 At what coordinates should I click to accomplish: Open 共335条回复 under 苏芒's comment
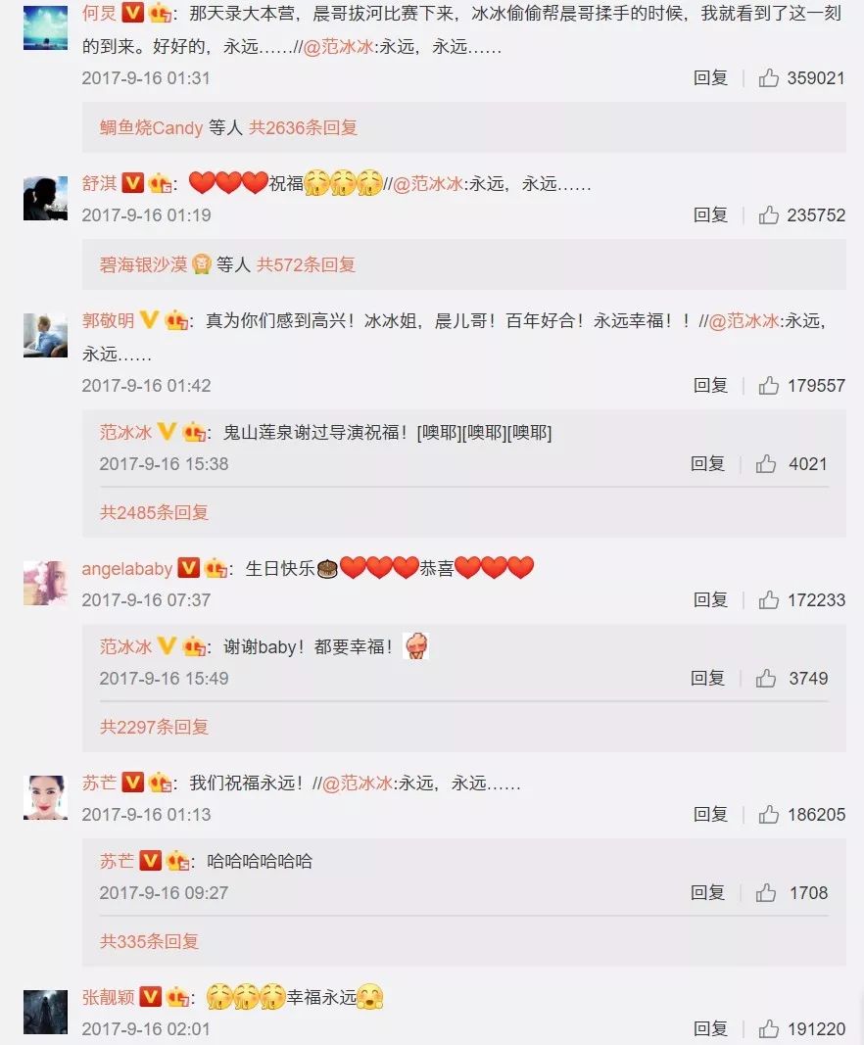(149, 942)
